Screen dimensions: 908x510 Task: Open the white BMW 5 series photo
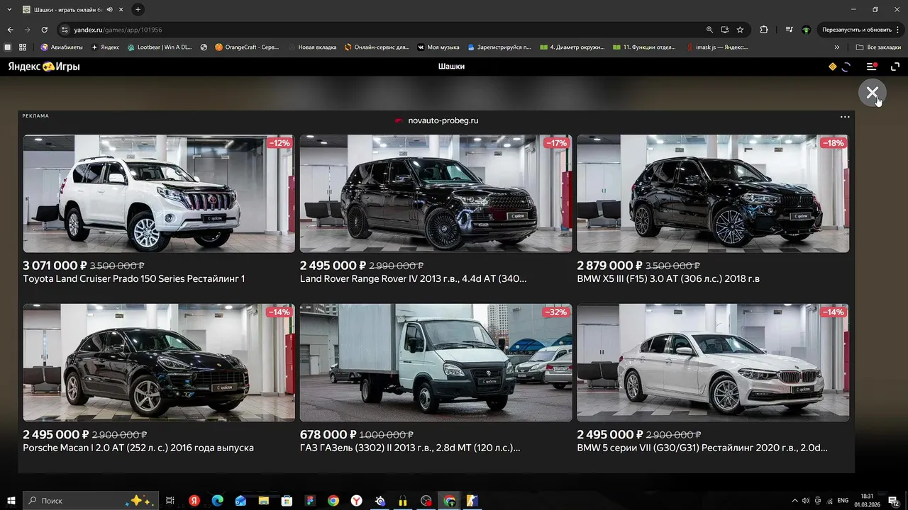713,363
